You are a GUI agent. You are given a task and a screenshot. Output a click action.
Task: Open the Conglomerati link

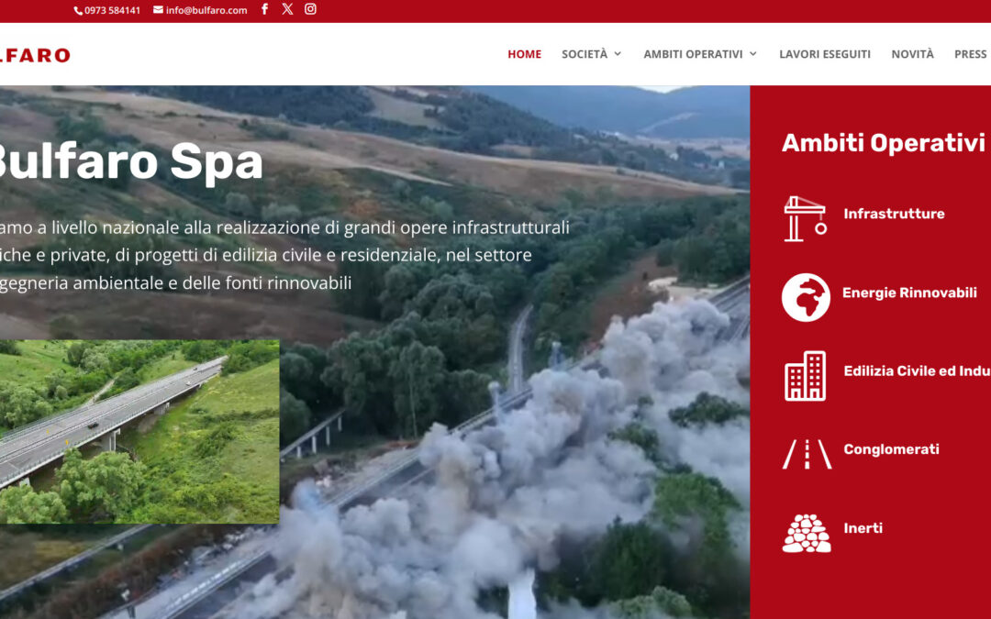point(891,449)
